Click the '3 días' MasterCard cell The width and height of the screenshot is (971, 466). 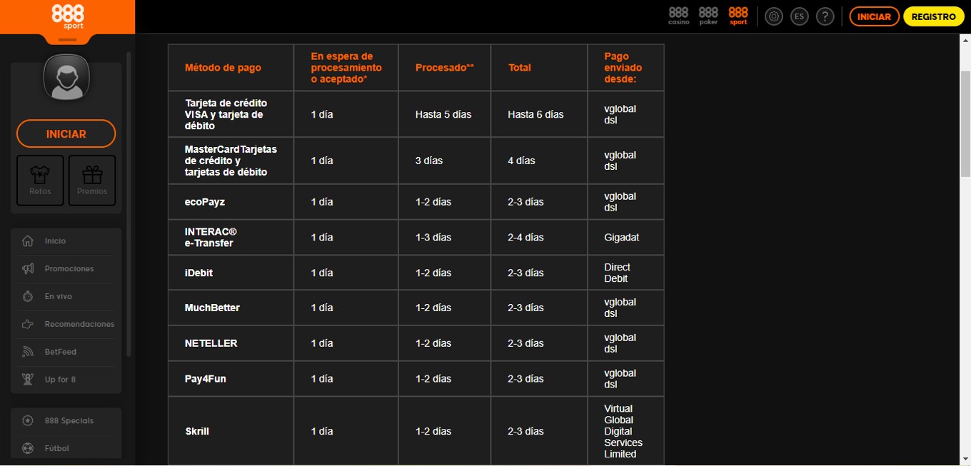(x=444, y=161)
